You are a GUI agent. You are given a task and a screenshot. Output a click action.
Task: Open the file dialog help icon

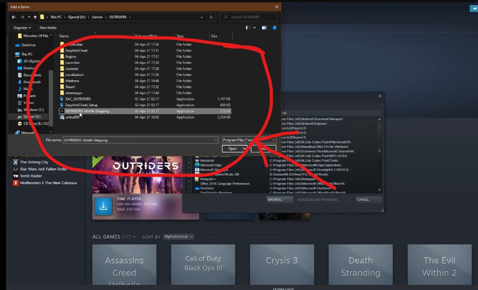tap(274, 28)
